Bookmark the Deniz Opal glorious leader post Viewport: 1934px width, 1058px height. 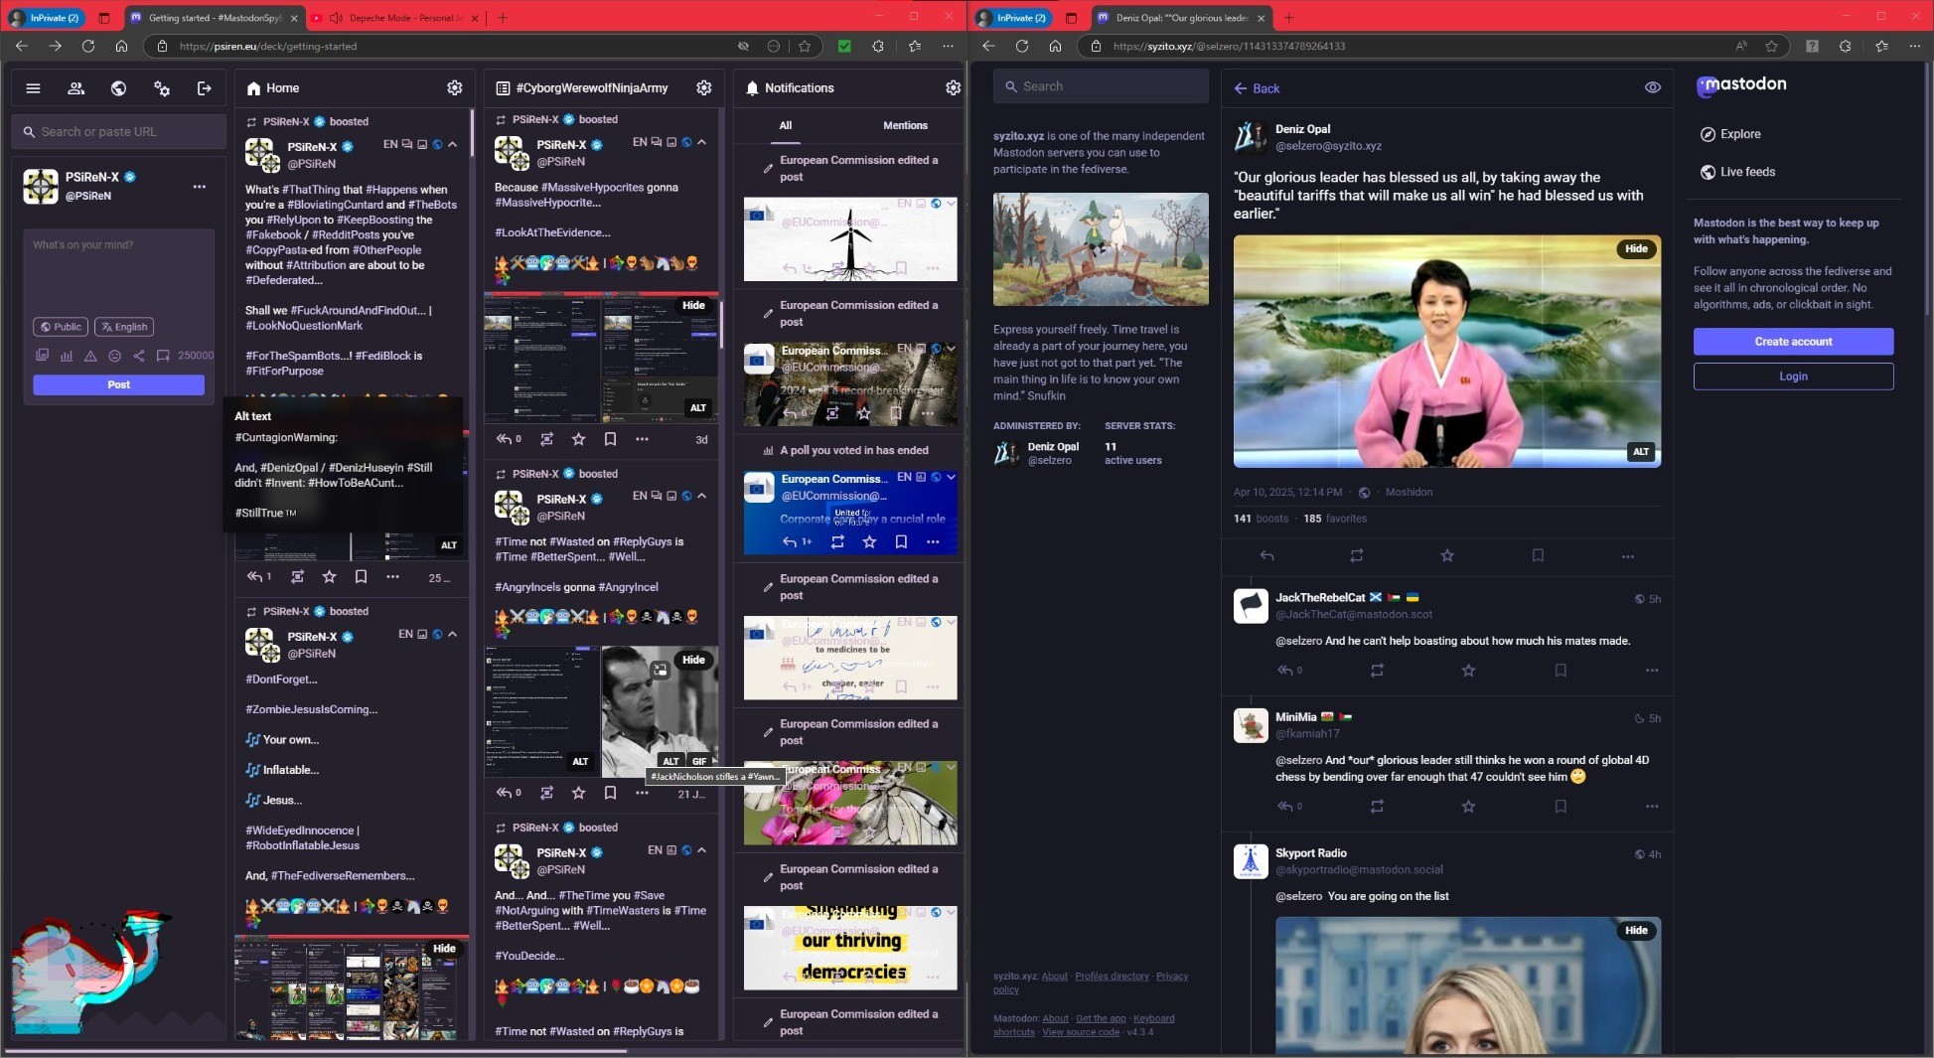tap(1538, 556)
